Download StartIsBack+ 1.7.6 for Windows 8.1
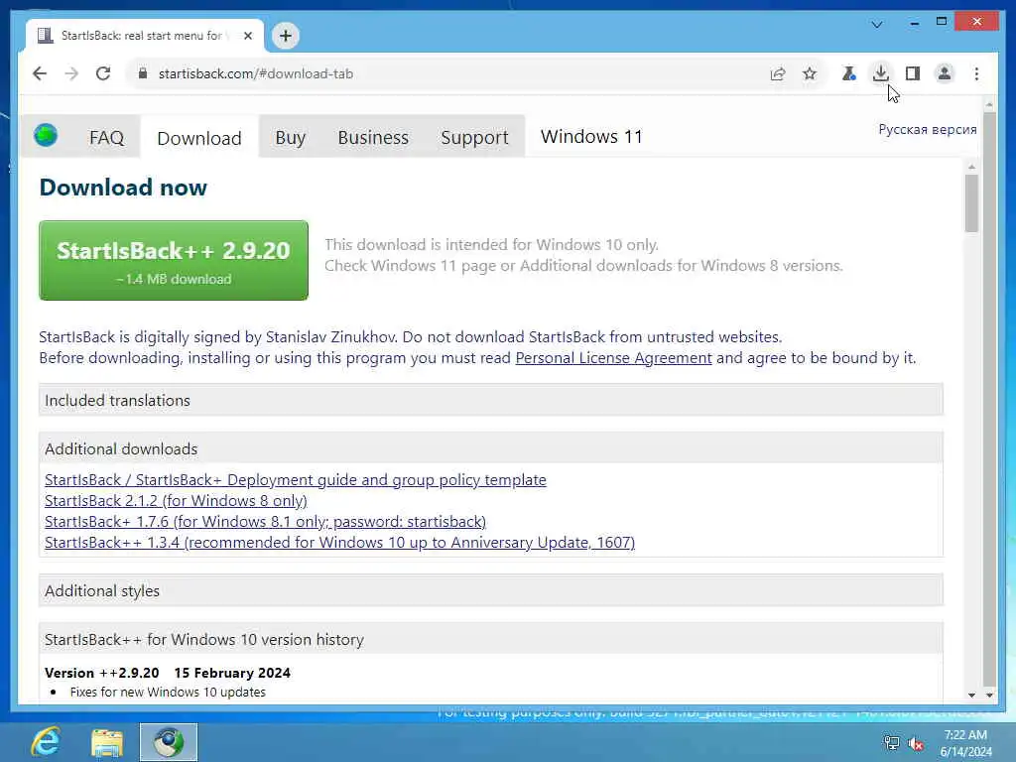This screenshot has height=762, width=1016. 265,521
